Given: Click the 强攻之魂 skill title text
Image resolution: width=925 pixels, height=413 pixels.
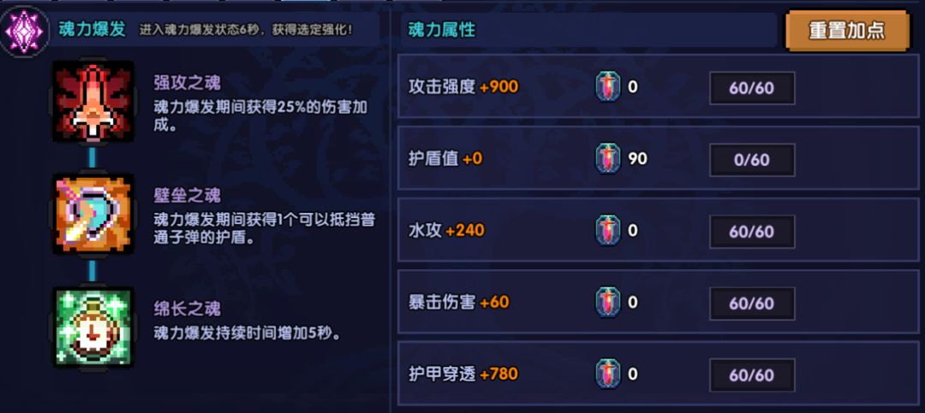Looking at the screenshot, I should [188, 83].
